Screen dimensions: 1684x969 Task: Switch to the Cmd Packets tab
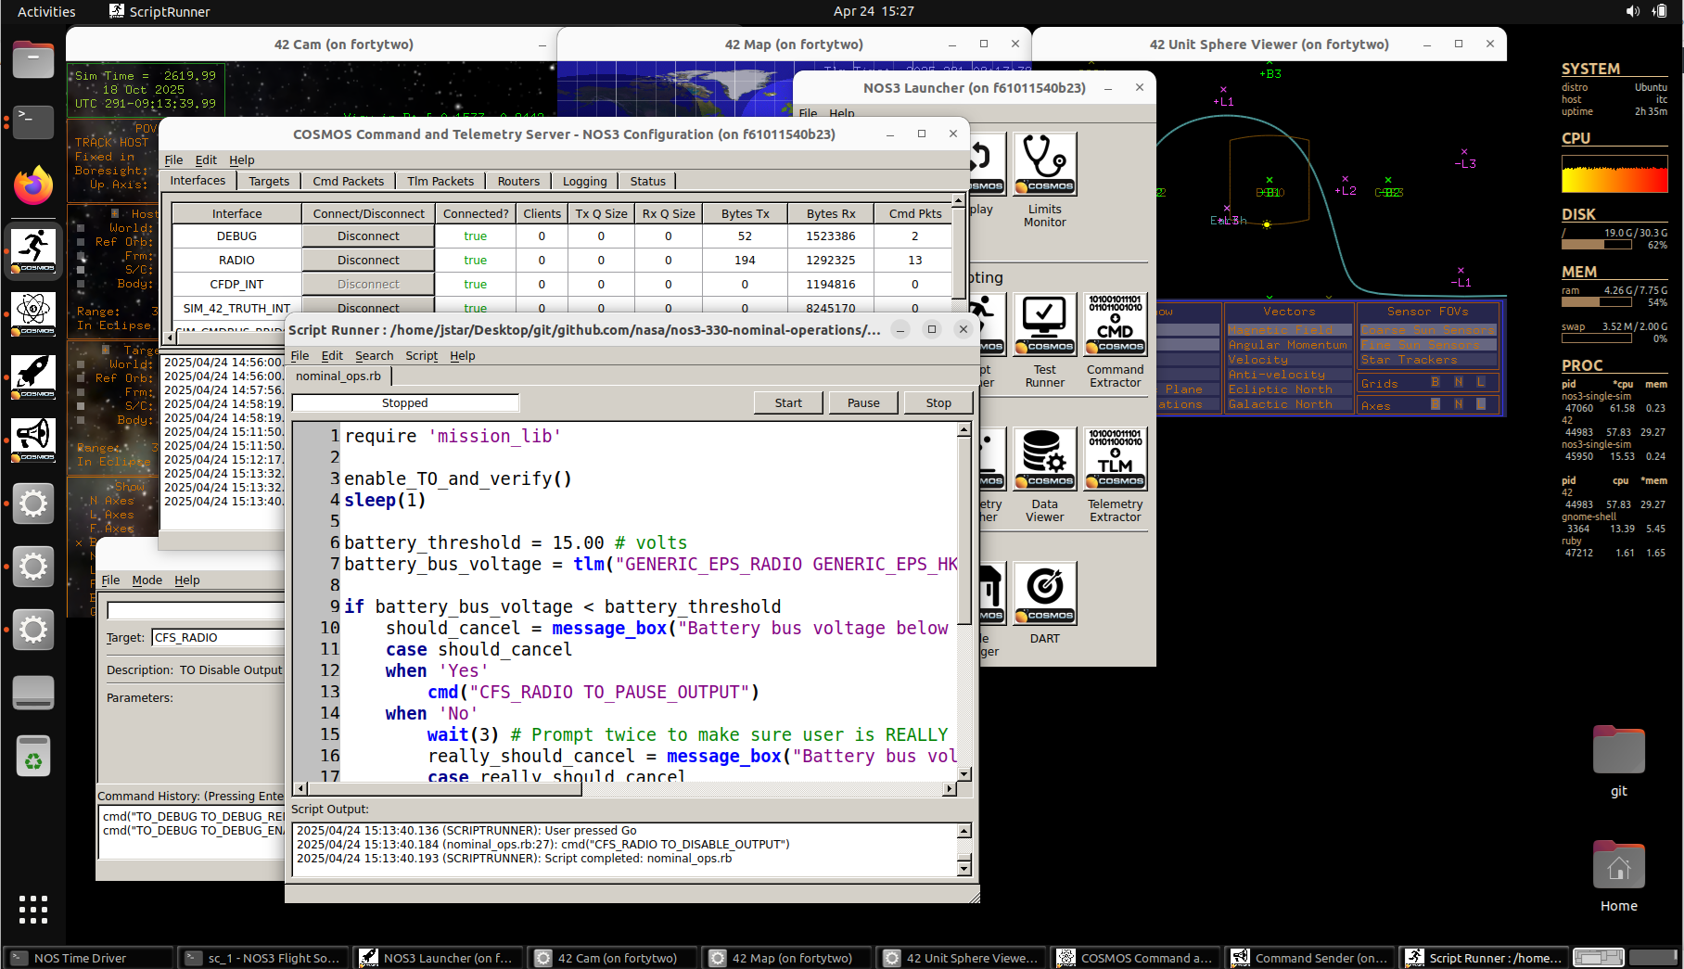click(348, 182)
